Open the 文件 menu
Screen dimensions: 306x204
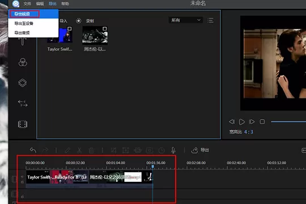click(x=27, y=4)
